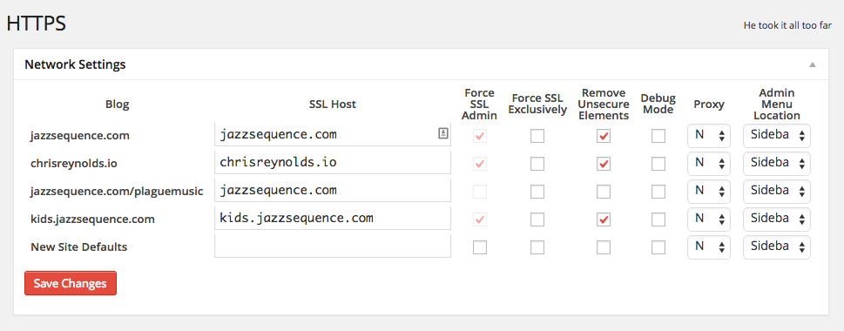Uncheck Remove Unsecure Elements for kids.jazzsequence.com
844x331 pixels.
(604, 220)
